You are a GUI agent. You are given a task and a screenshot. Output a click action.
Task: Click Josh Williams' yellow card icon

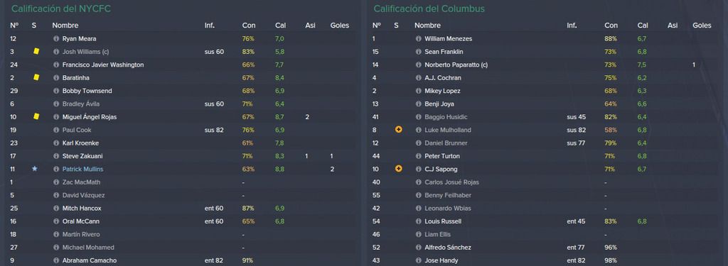(x=36, y=52)
